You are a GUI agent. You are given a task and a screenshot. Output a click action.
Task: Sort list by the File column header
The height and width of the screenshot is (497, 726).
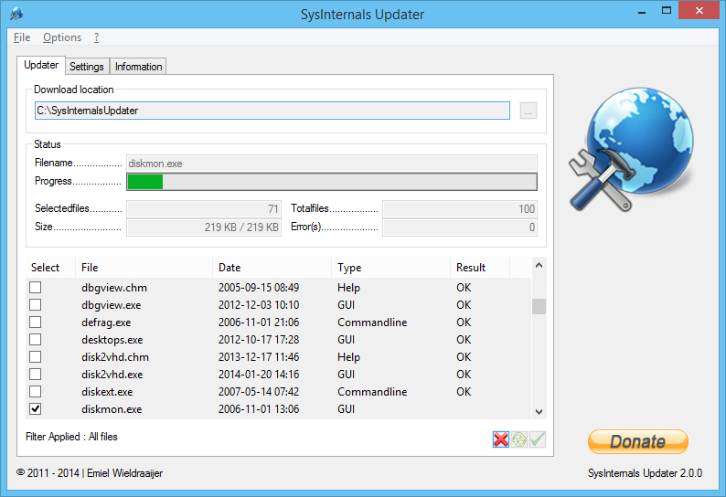[x=144, y=268]
